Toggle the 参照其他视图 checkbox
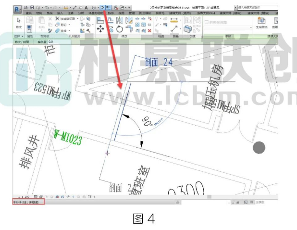 [x=207, y=22]
